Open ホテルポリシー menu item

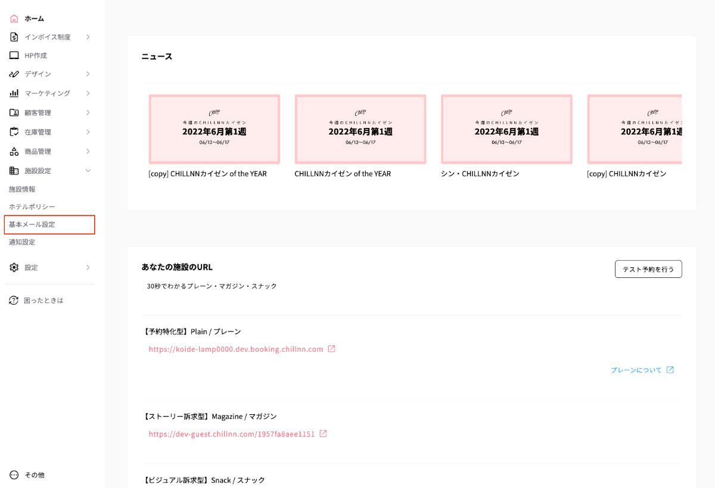[32, 207]
